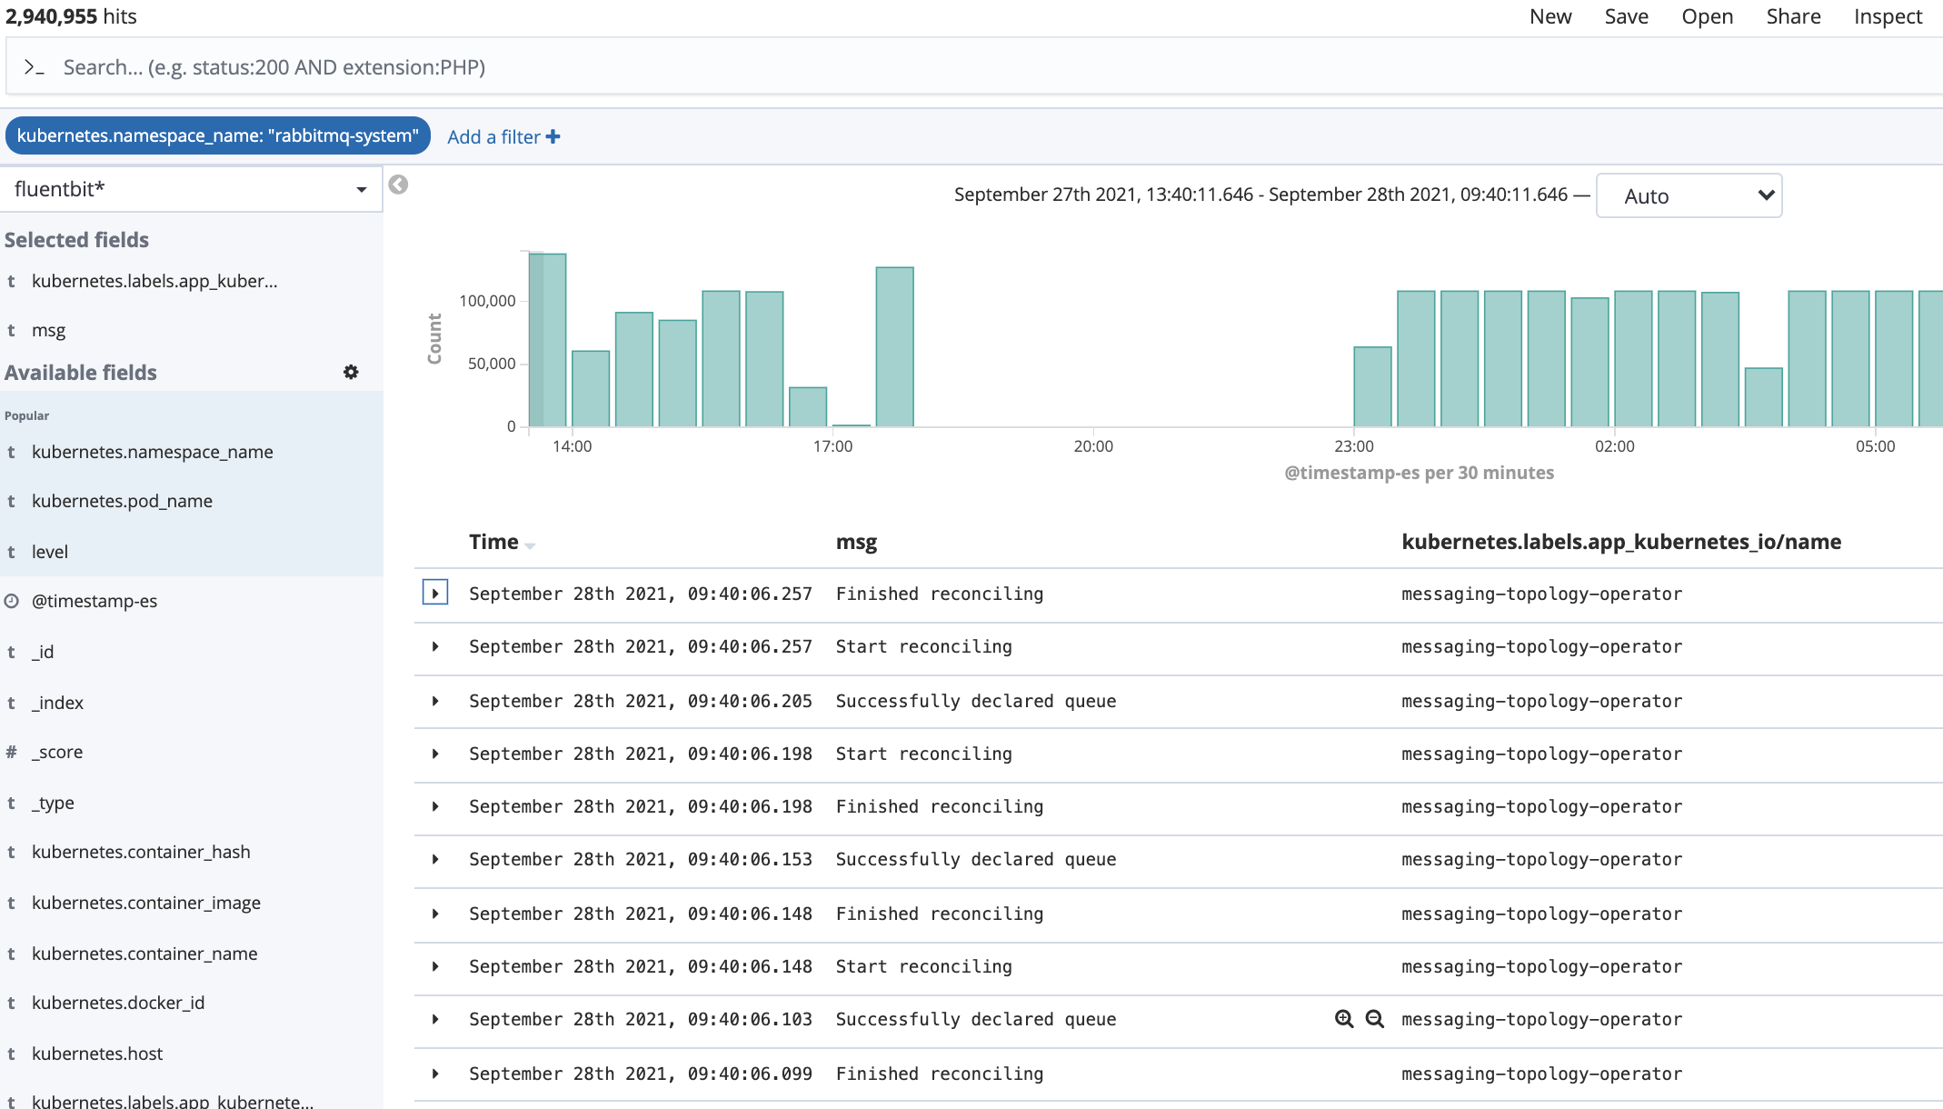Click the Save link in the top bar
Image resolution: width=1943 pixels, height=1109 pixels.
1626,15
